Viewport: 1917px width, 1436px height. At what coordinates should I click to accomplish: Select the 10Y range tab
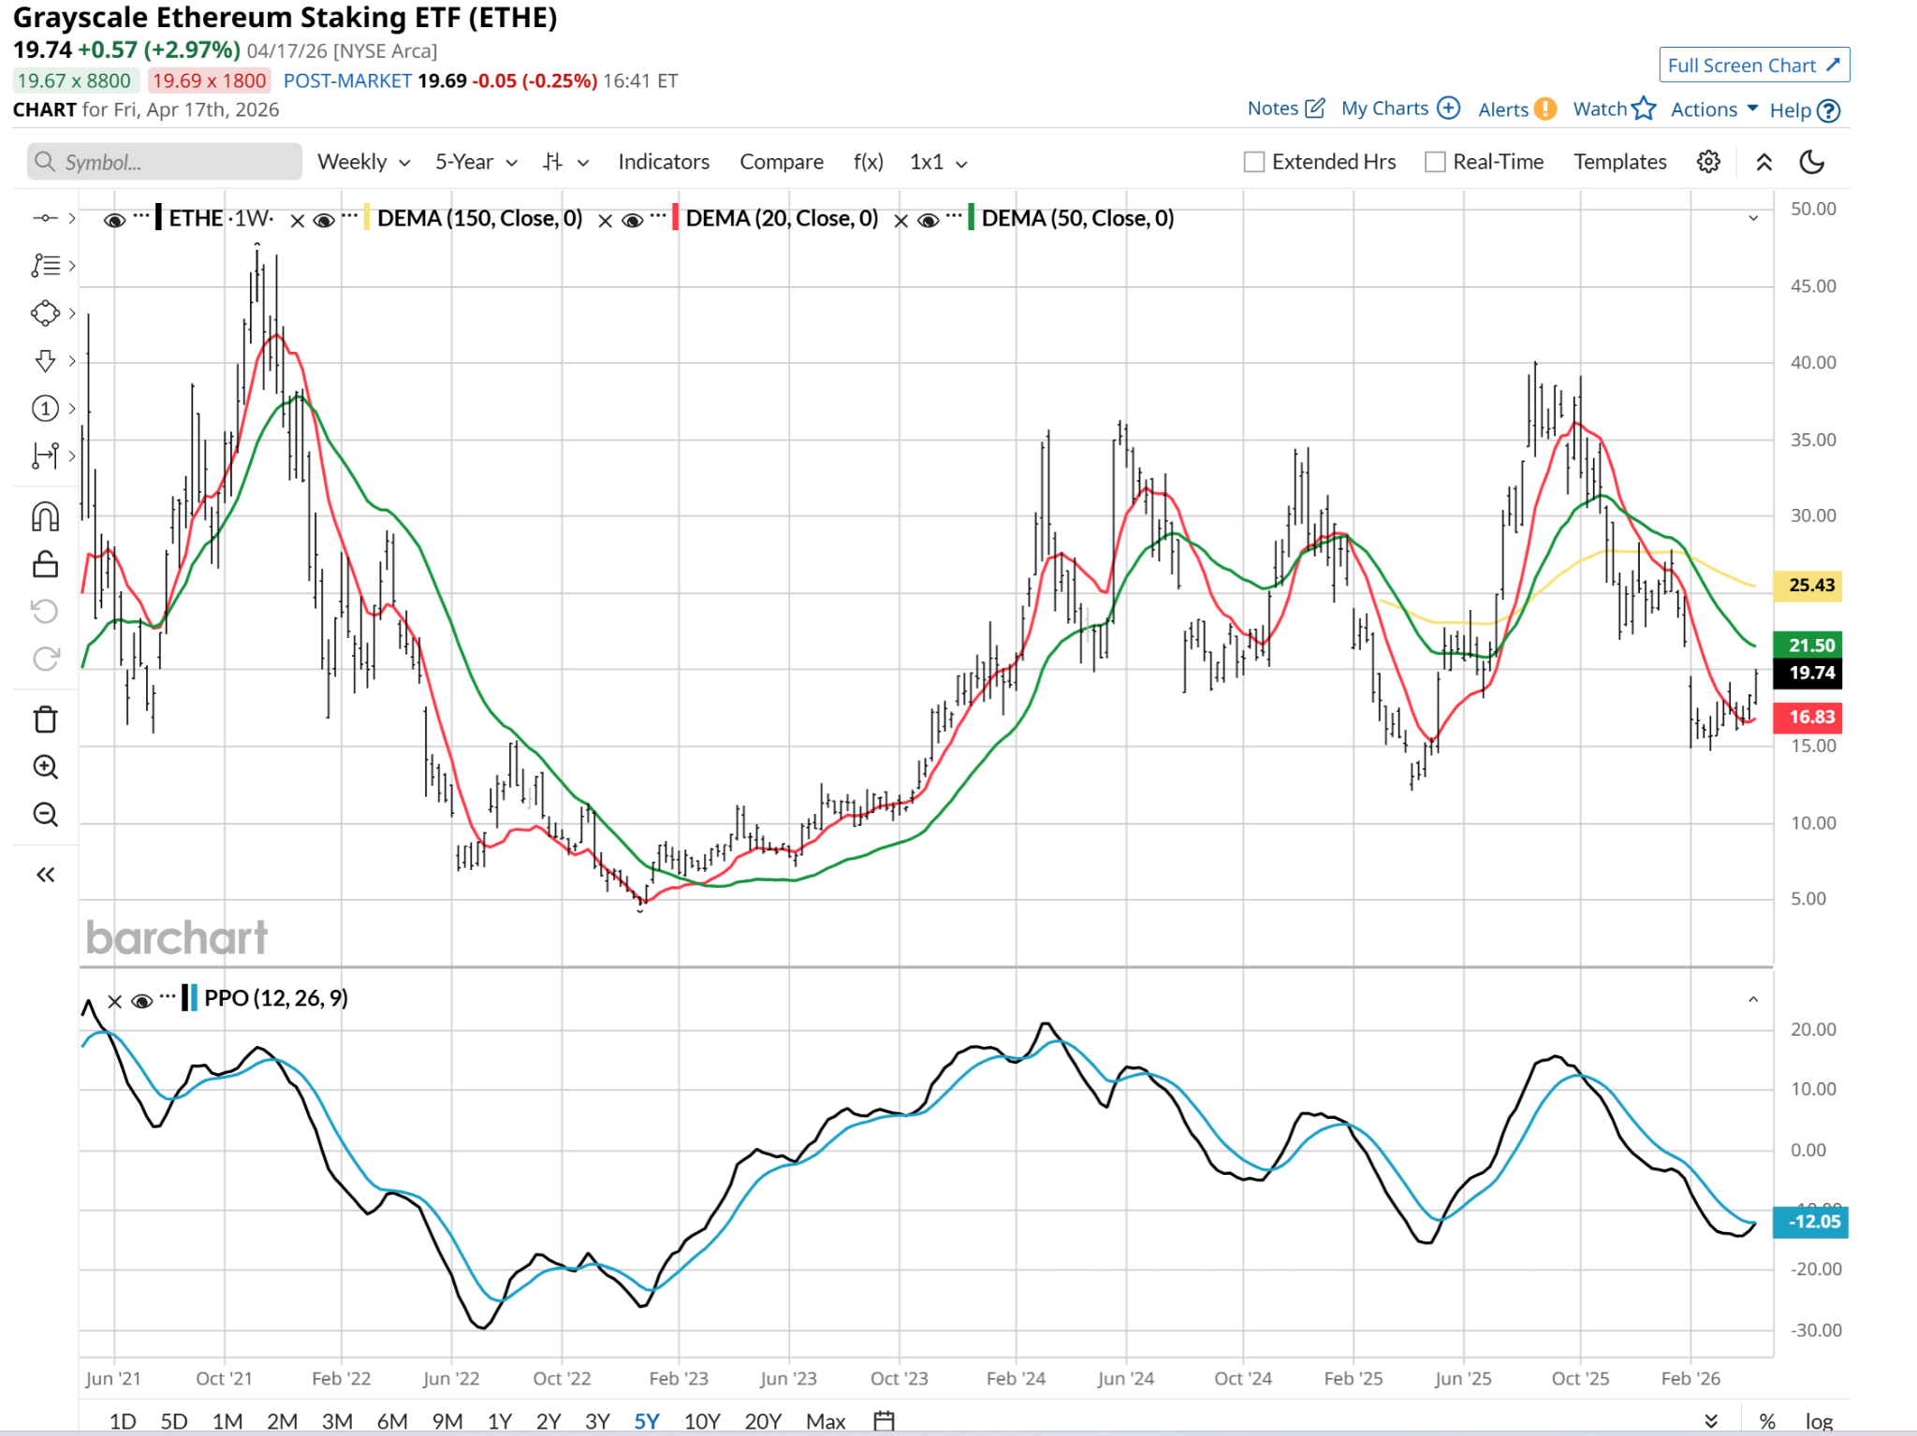[x=701, y=1420]
